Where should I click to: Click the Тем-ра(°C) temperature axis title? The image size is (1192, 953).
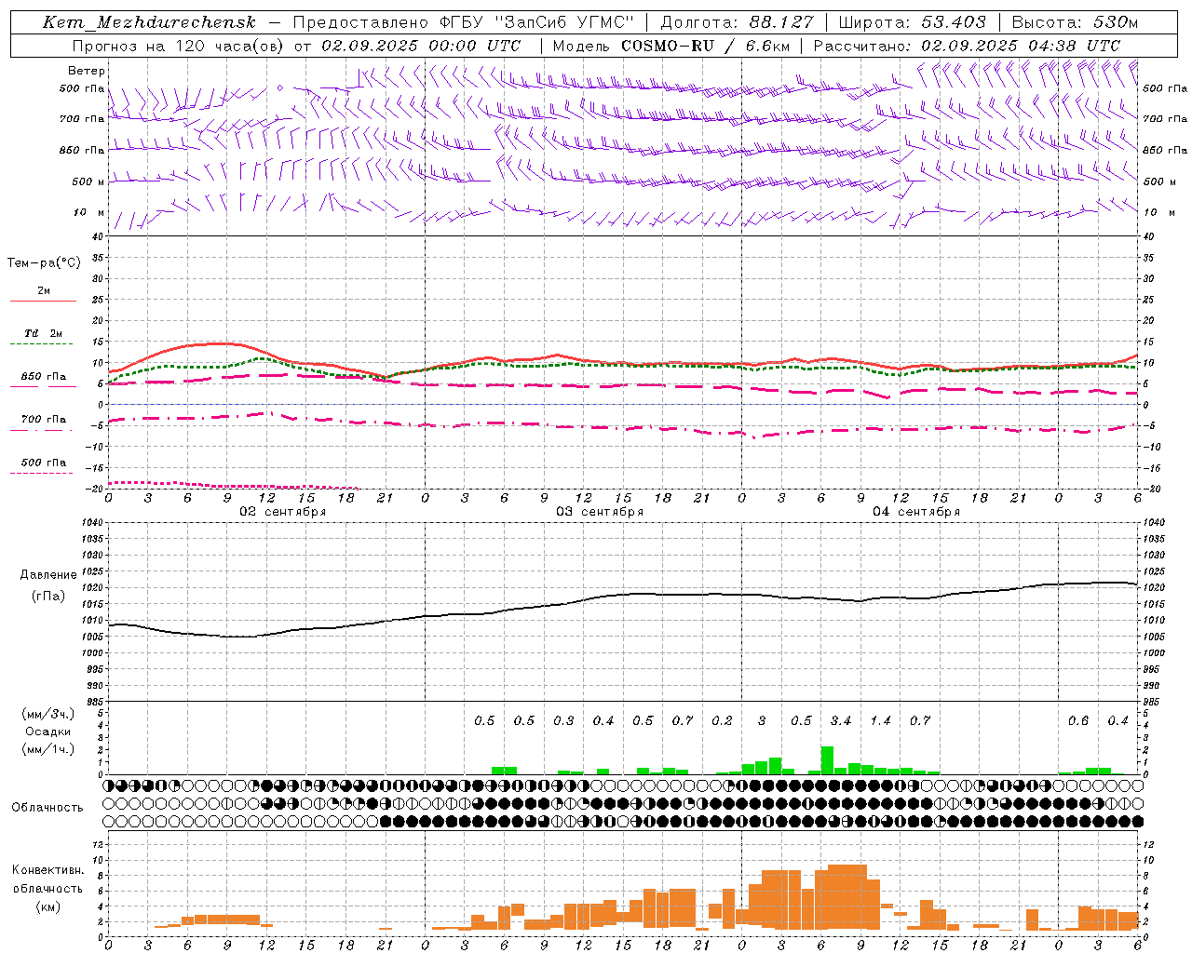click(x=44, y=263)
